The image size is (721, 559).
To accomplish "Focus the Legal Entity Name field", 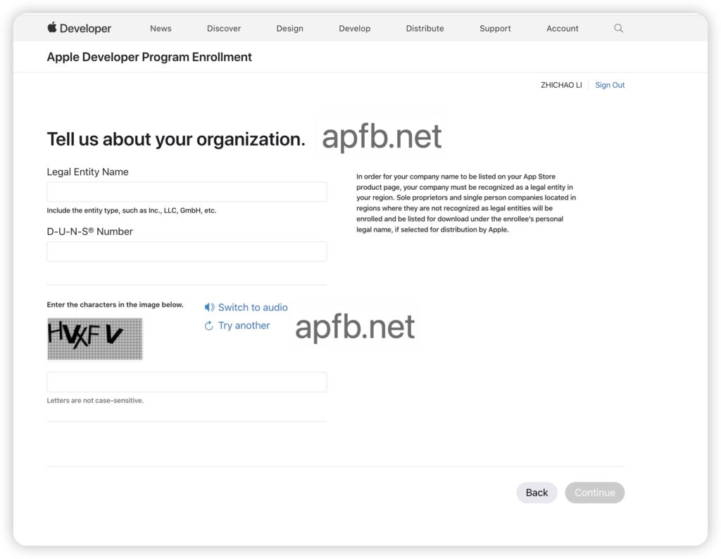I will 187,191.
